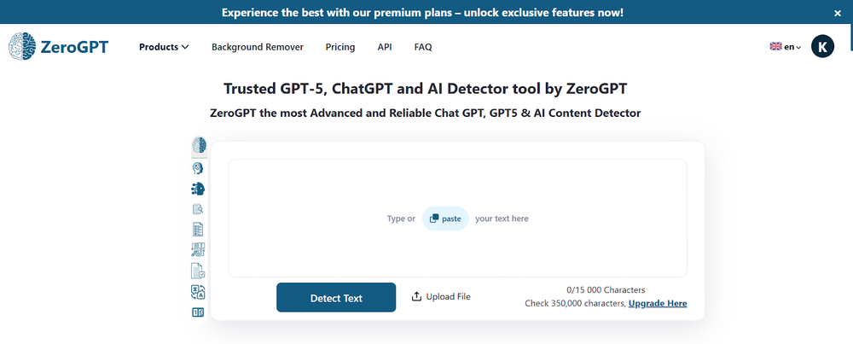Open the API navigation link
Screen dimensions: 853x344
point(385,47)
